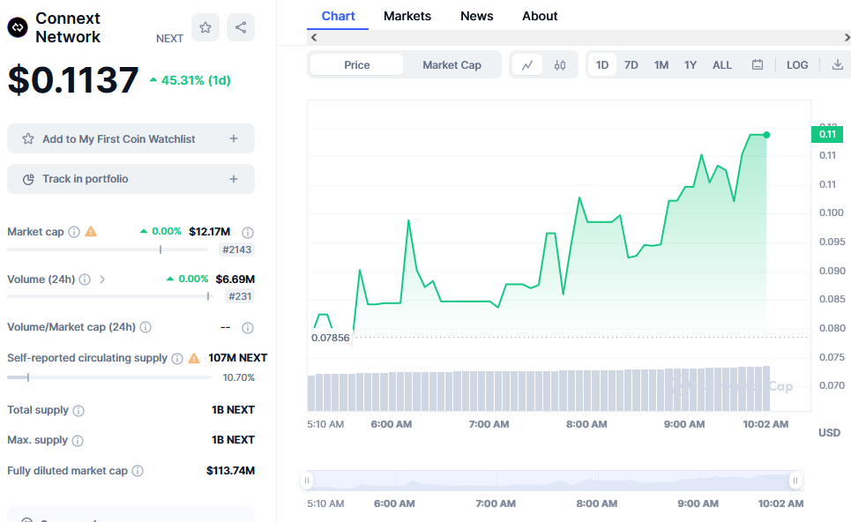The width and height of the screenshot is (851, 522).
Task: Click the Connext Network logo icon
Action: pyautogui.click(x=18, y=27)
